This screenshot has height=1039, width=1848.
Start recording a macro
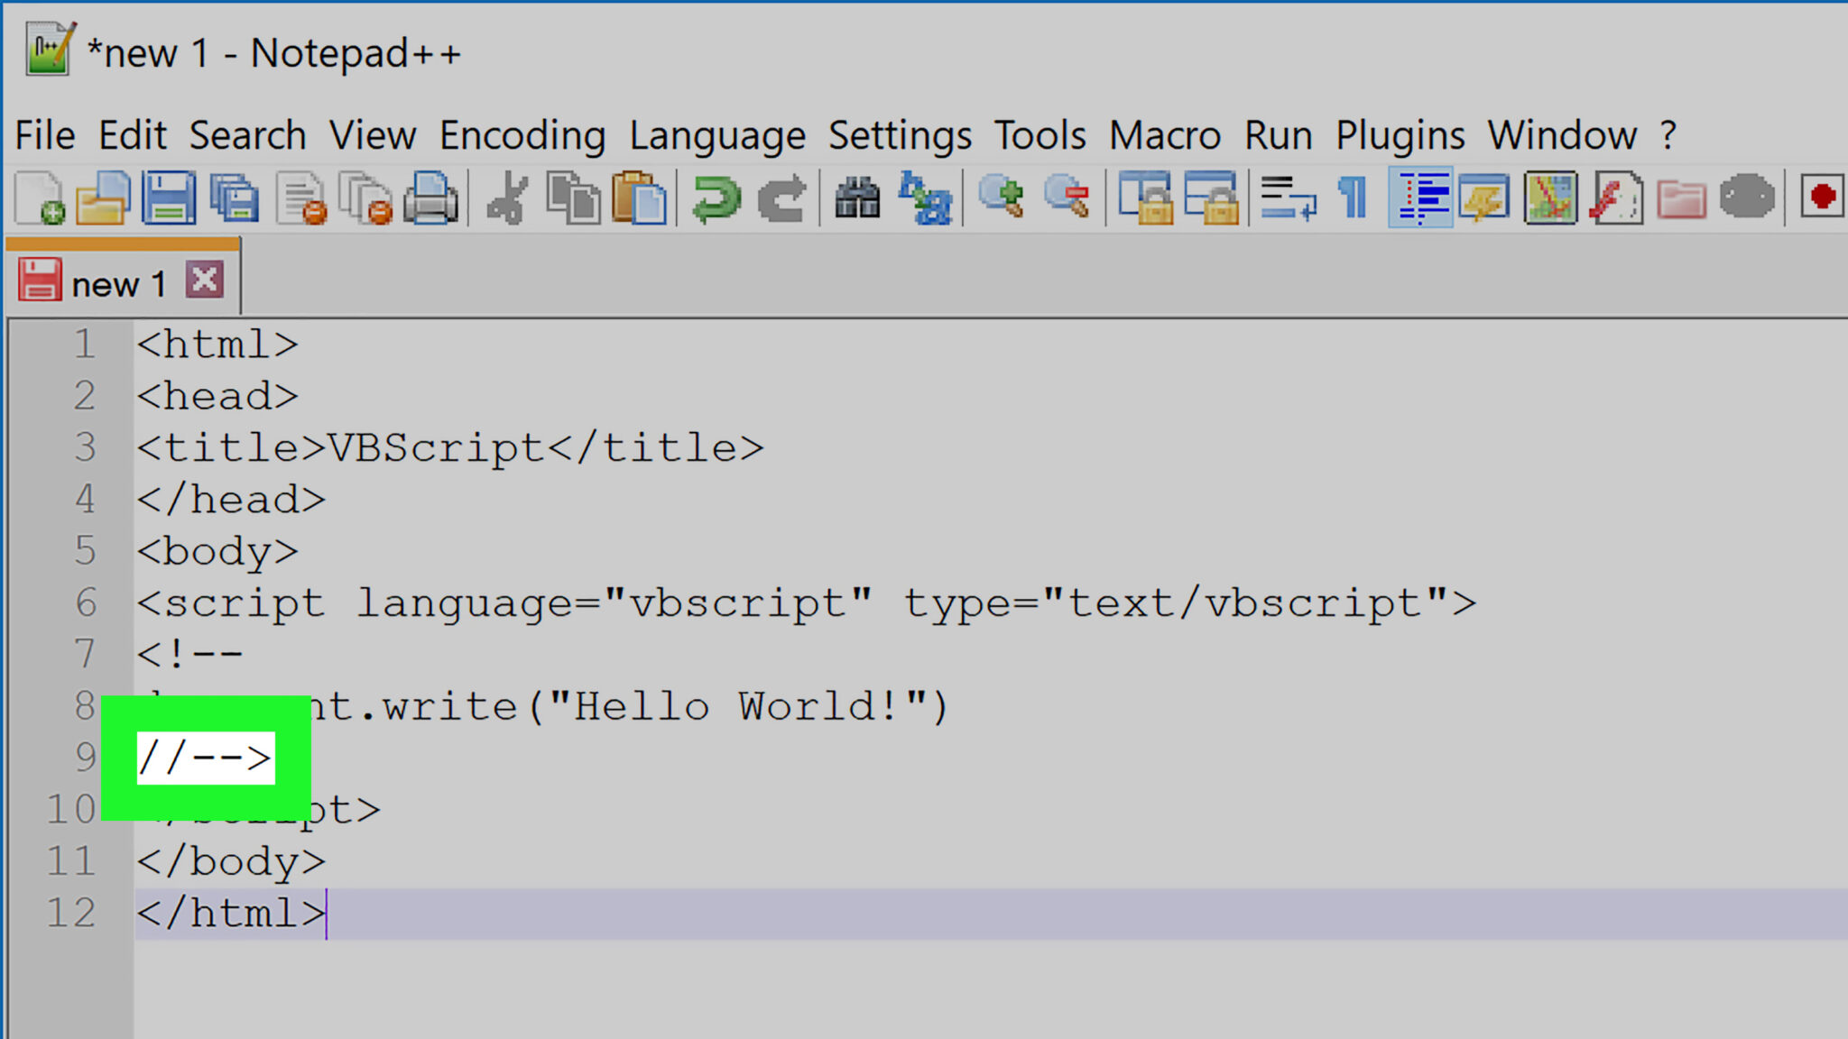(1821, 198)
